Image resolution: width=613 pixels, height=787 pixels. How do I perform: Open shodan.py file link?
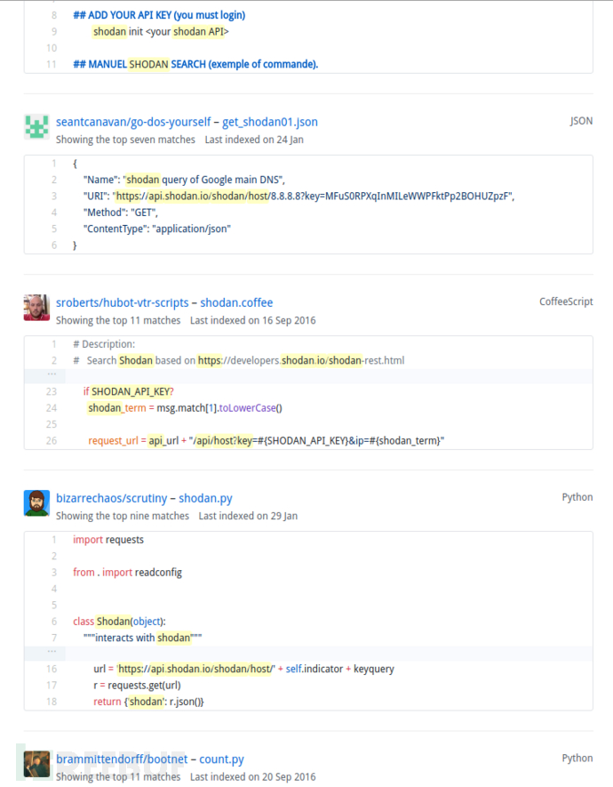[x=205, y=498]
